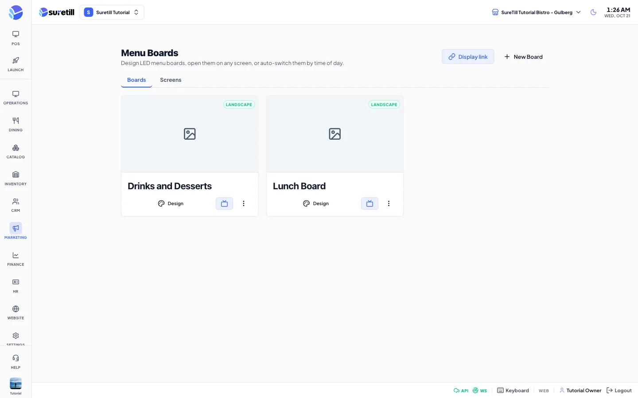Expand SureTill Tutorial Bistro – Gulberg location dropdown
Screen dimensions: 638x398
(x=536, y=12)
